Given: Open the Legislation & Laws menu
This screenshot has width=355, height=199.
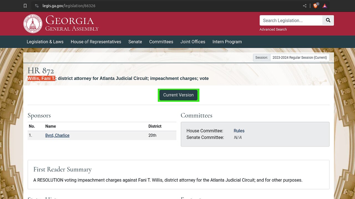Looking at the screenshot, I should pos(45,42).
